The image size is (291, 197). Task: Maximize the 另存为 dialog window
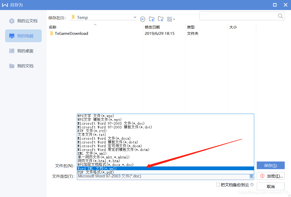pyautogui.click(x=275, y=5)
